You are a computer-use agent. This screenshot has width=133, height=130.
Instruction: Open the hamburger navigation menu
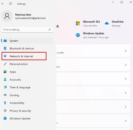(x=11, y=4)
